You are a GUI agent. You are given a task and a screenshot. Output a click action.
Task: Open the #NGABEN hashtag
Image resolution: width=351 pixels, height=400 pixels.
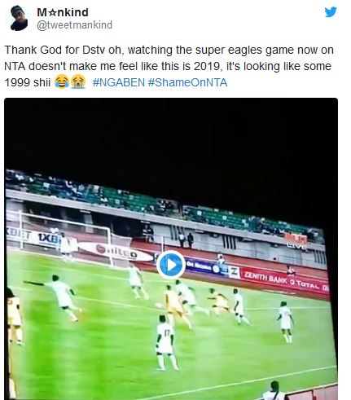(x=119, y=82)
